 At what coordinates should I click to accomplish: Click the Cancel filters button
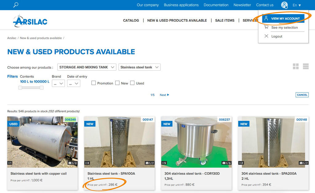(x=302, y=95)
